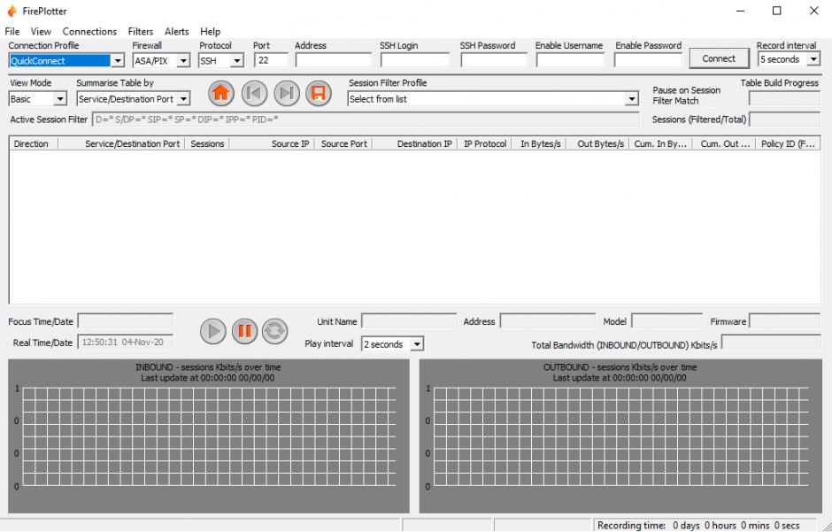Open the Session Filter Profile list
The image size is (832, 532).
point(632,99)
